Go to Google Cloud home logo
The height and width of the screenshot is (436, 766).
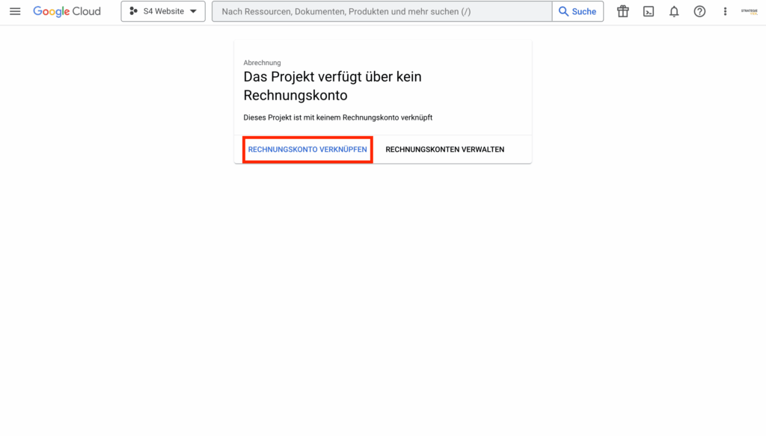[67, 11]
